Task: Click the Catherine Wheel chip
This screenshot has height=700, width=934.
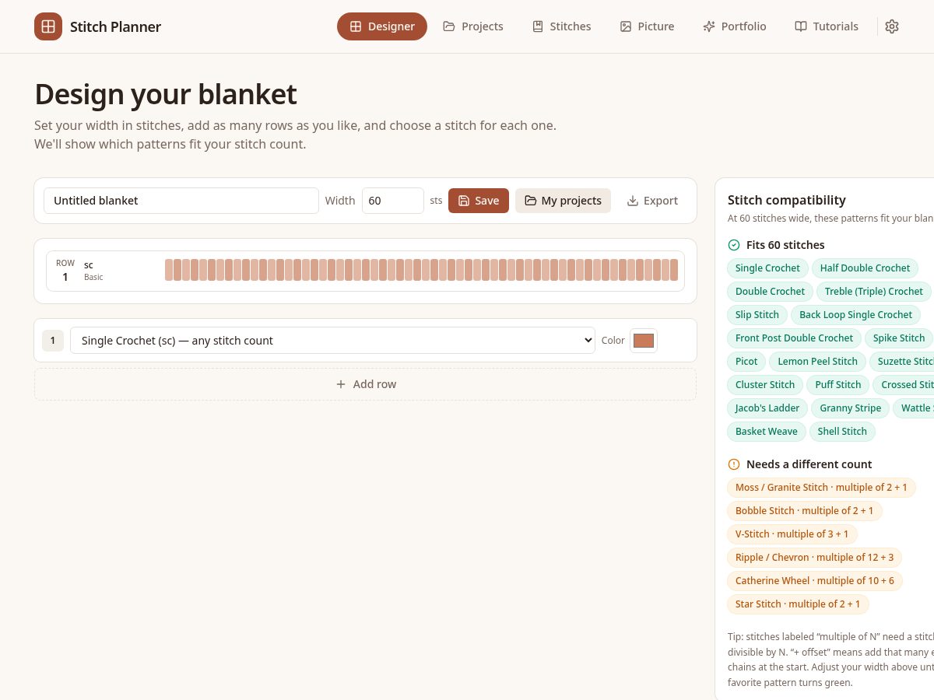Action: [x=814, y=581]
